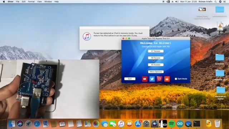The height and width of the screenshot is (129, 229).
Task: Open App Store from the Dock
Action: 138,124
